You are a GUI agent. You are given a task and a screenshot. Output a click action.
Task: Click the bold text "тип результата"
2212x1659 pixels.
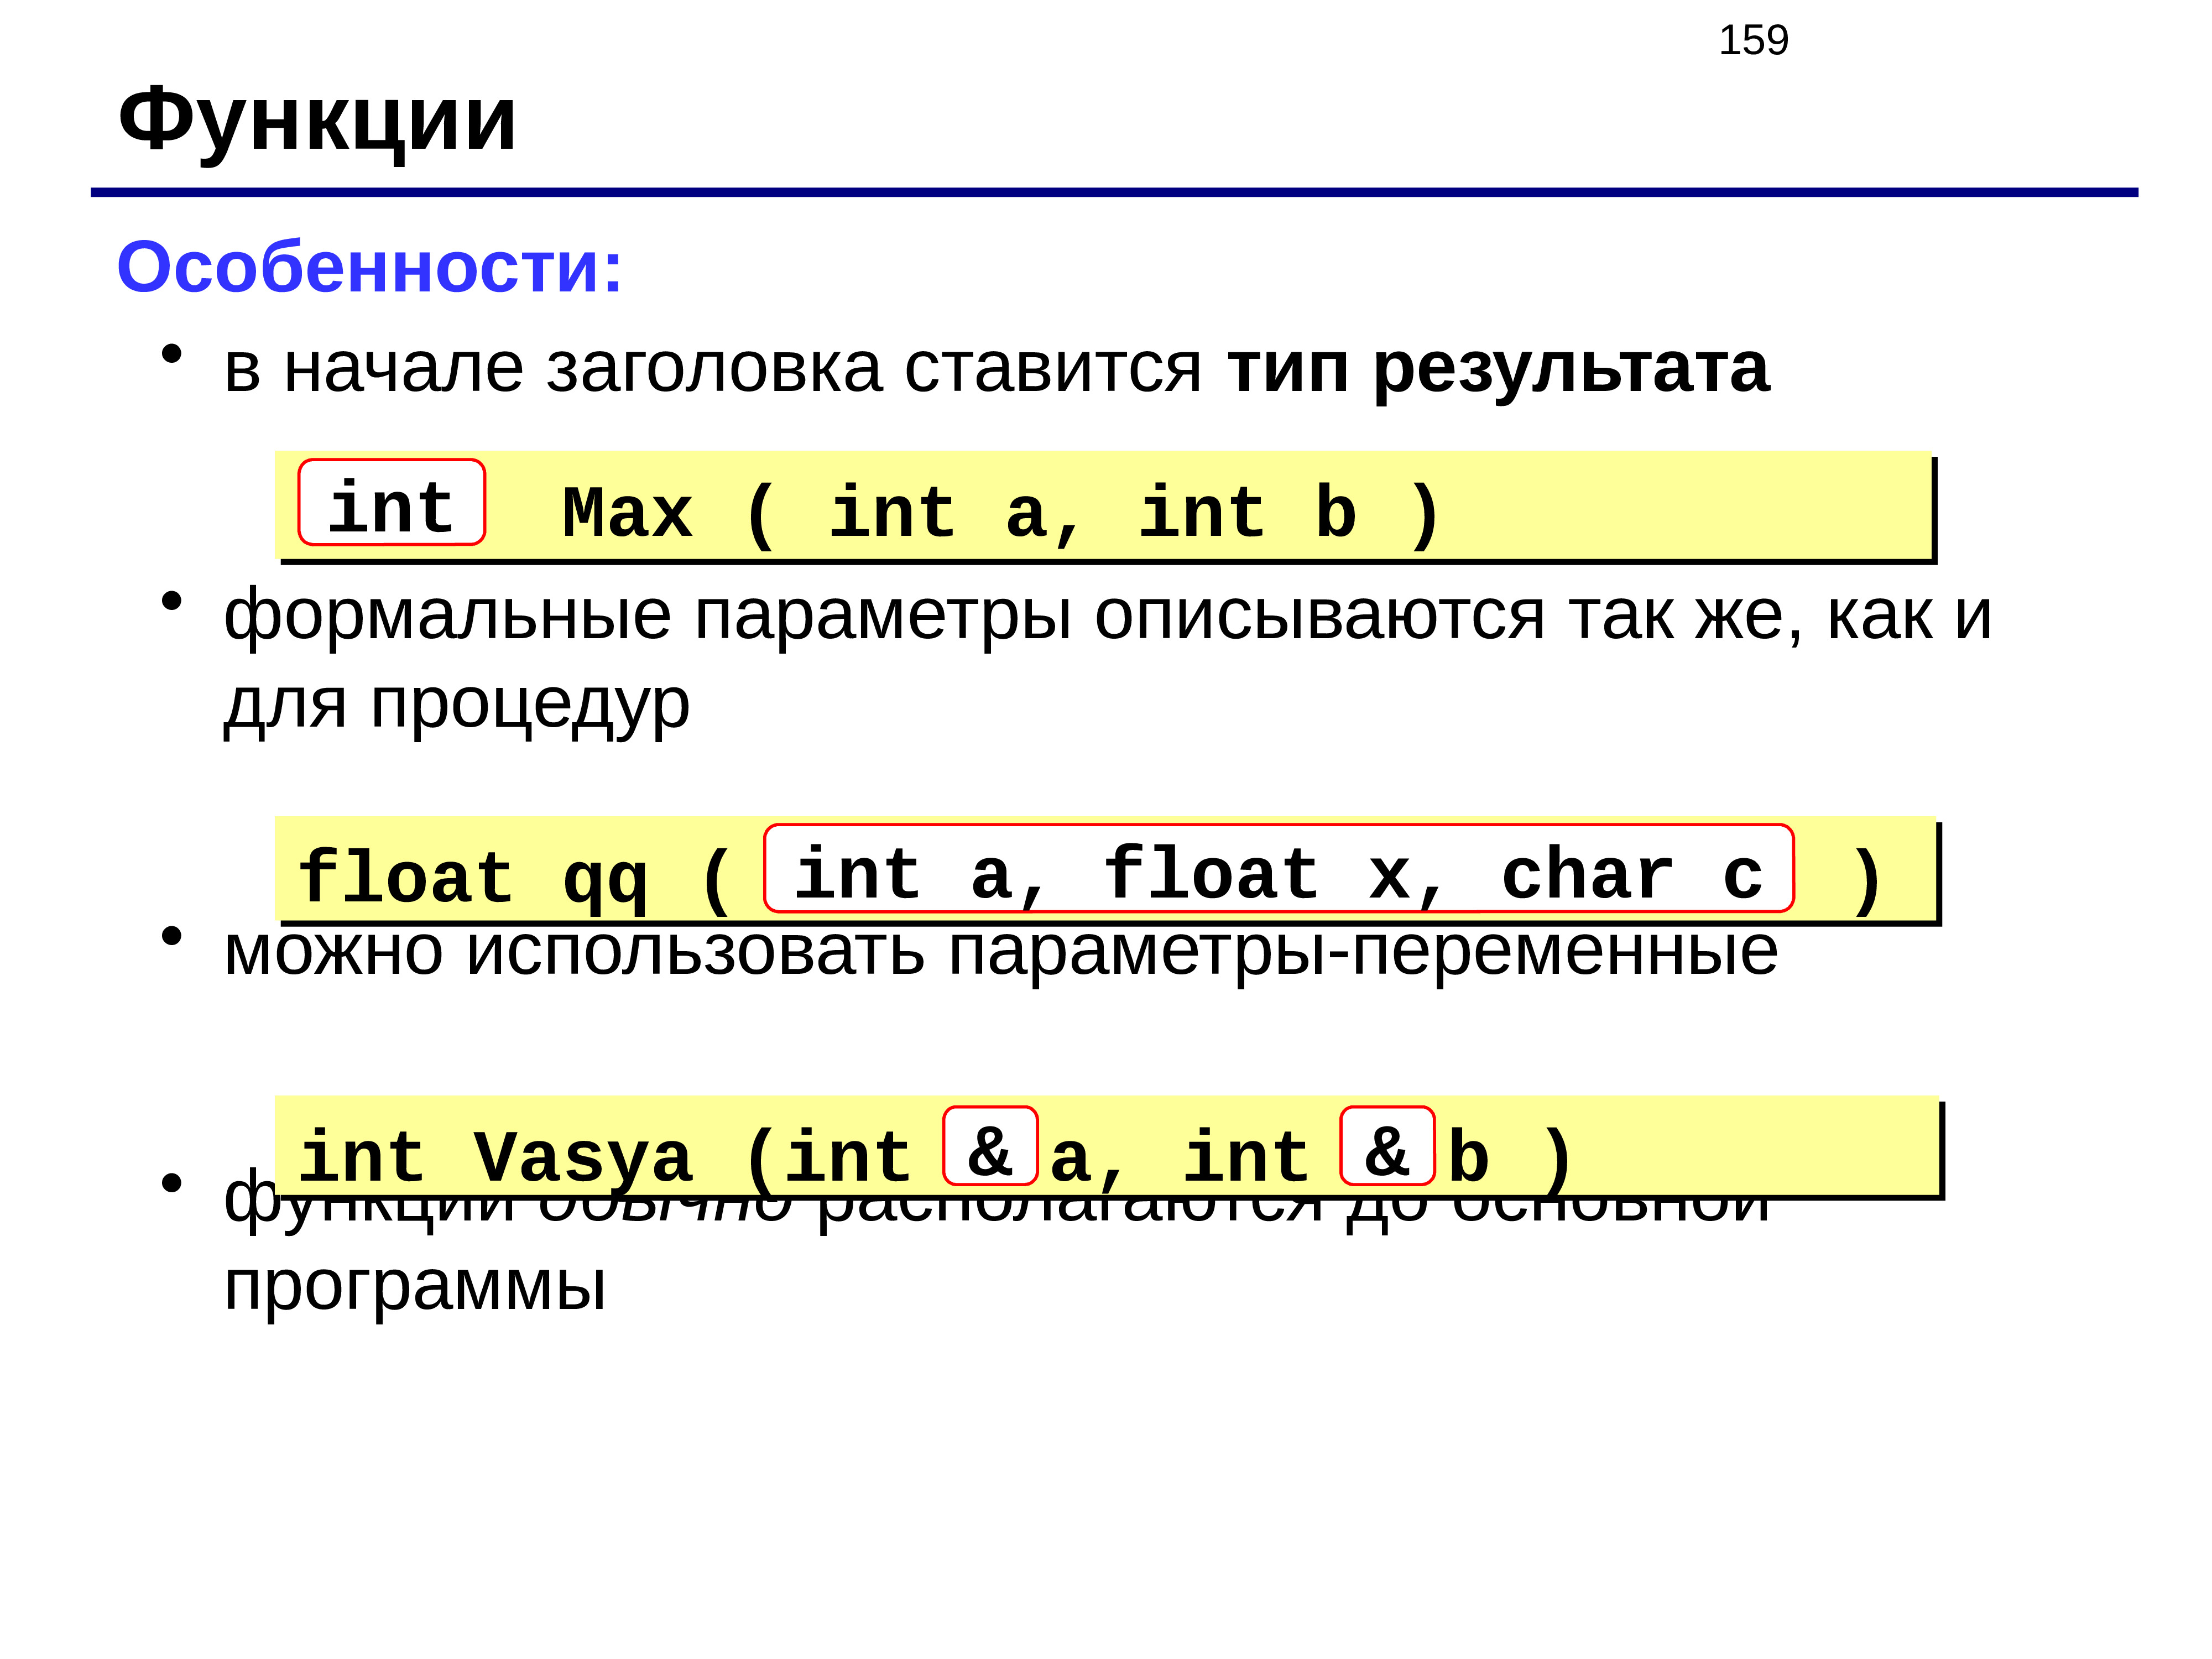(1499, 370)
